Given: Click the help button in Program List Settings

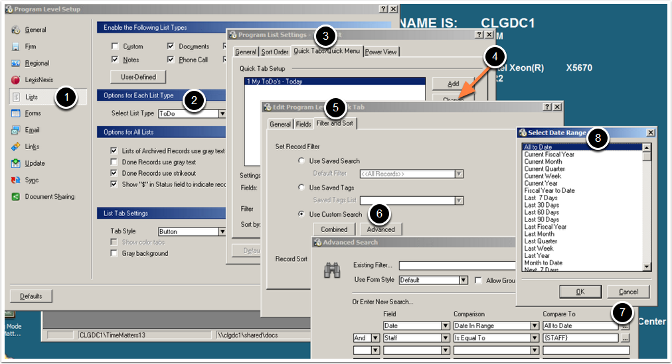Looking at the screenshot, I should coord(479,34).
